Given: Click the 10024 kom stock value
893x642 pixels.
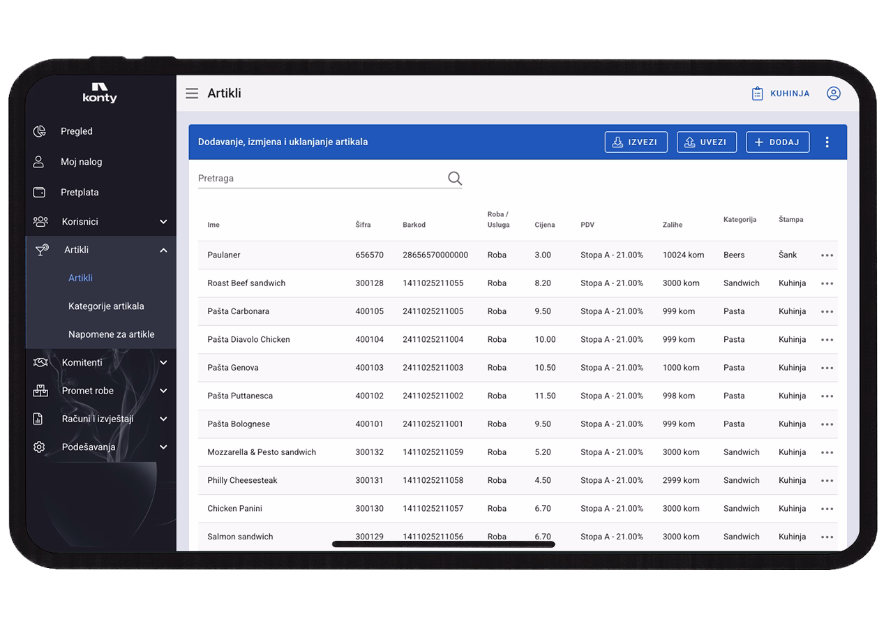Looking at the screenshot, I should (684, 255).
